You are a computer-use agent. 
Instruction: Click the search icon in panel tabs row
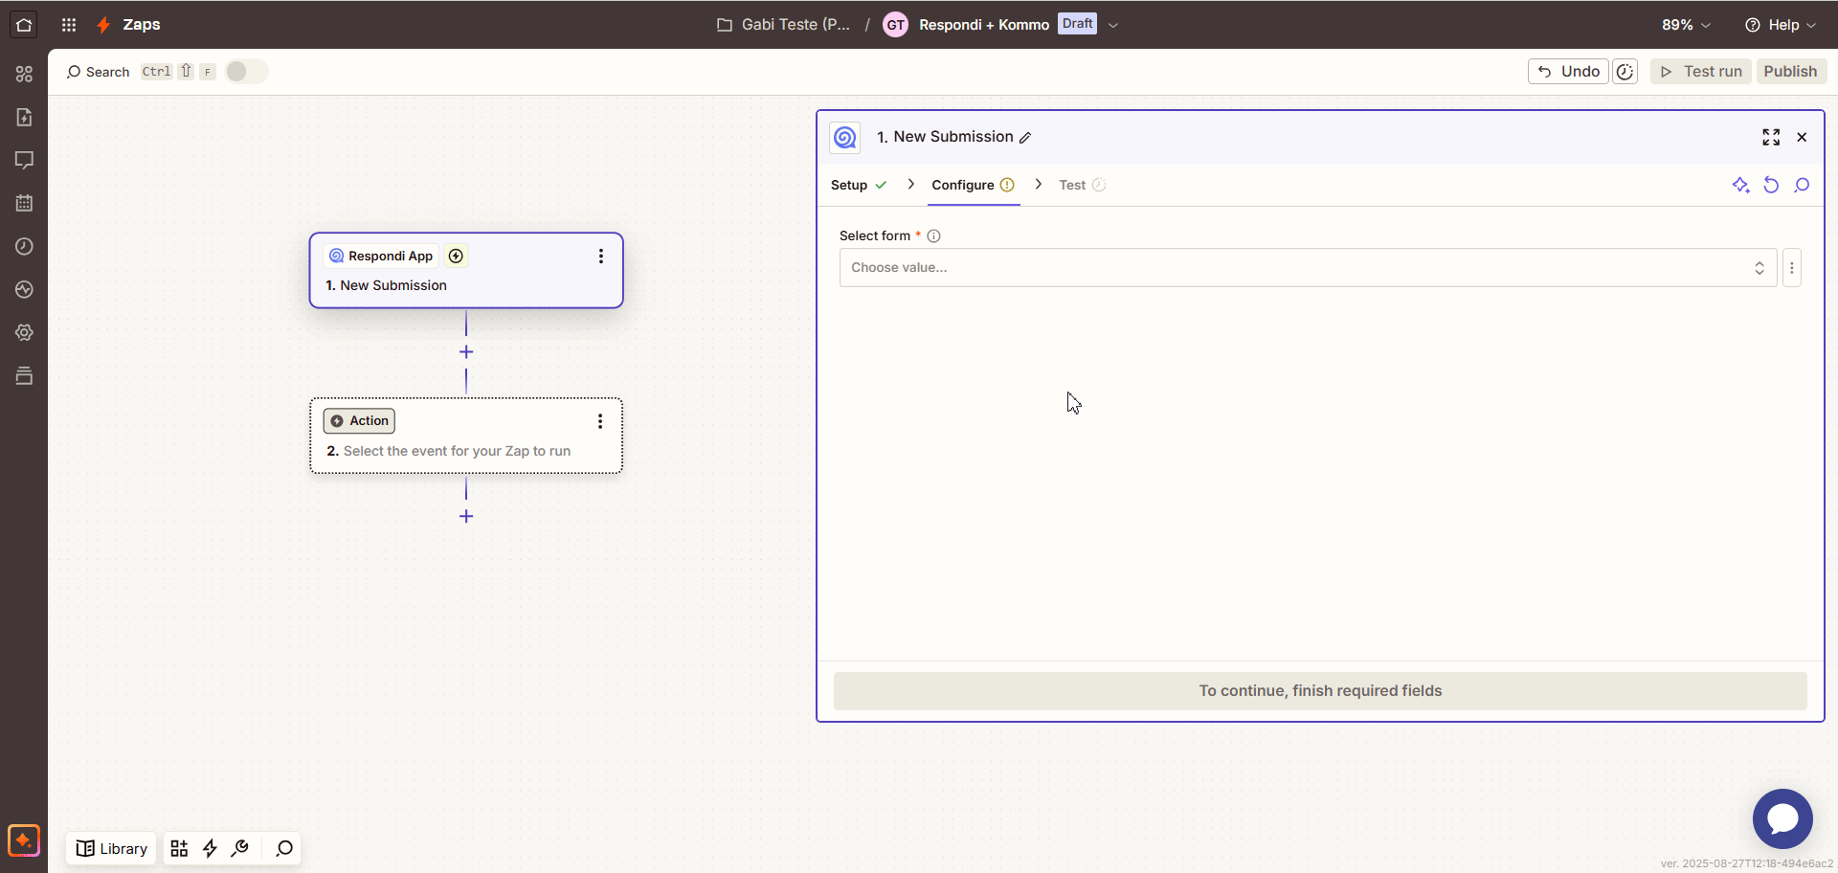pyautogui.click(x=1802, y=186)
